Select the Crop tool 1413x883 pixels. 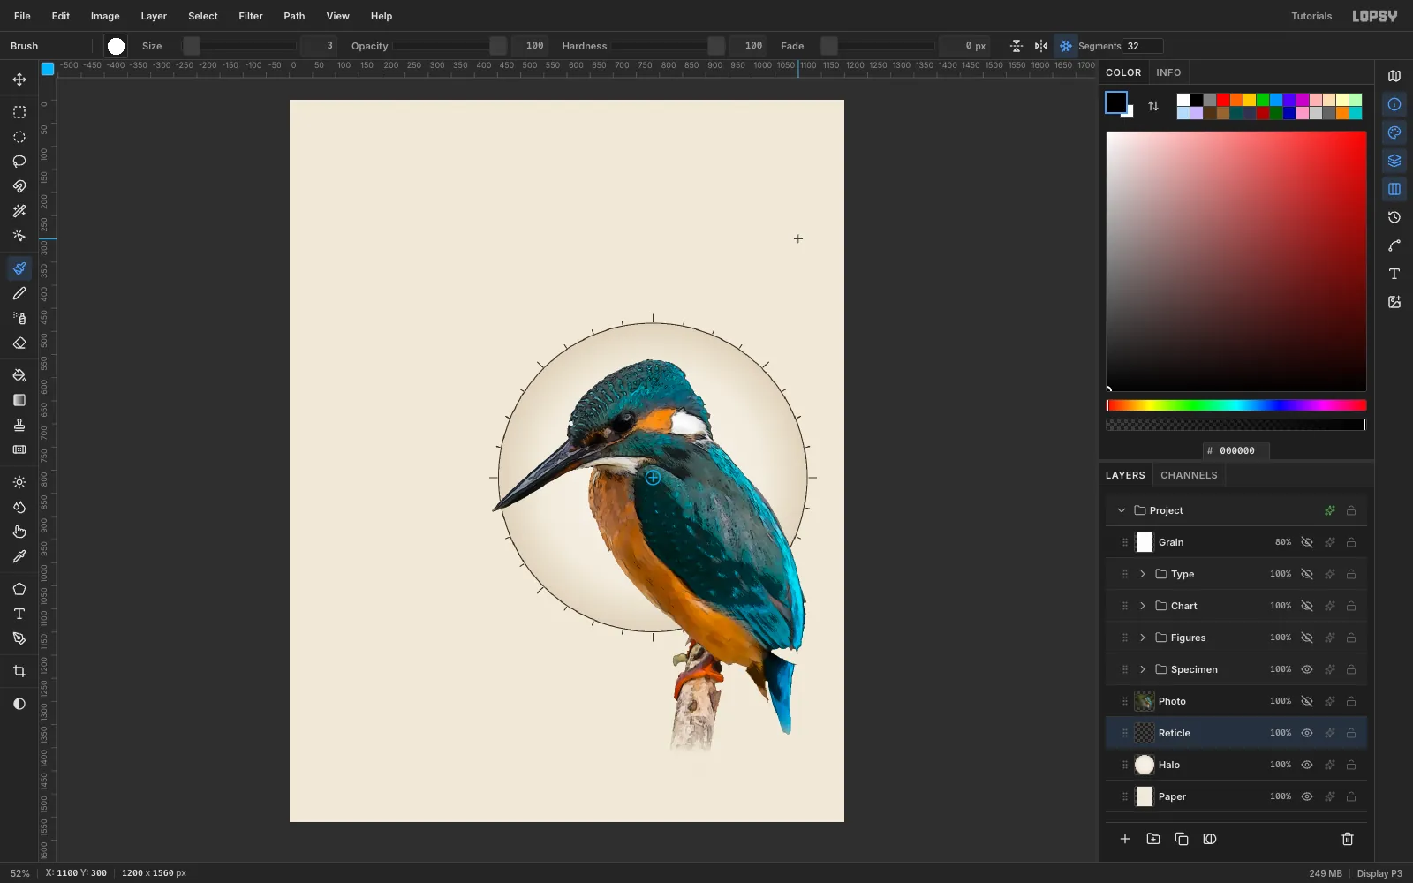coord(19,671)
